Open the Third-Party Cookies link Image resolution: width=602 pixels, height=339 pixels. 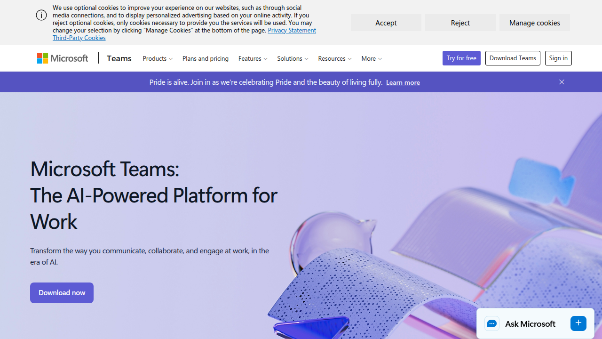[x=79, y=38]
